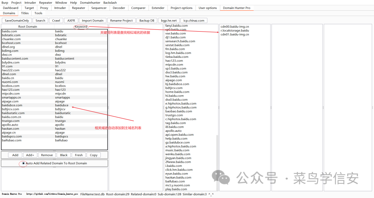The height and width of the screenshot is (198, 374).
Task: Select the baidu.com root domain row
Action: coord(54,31)
